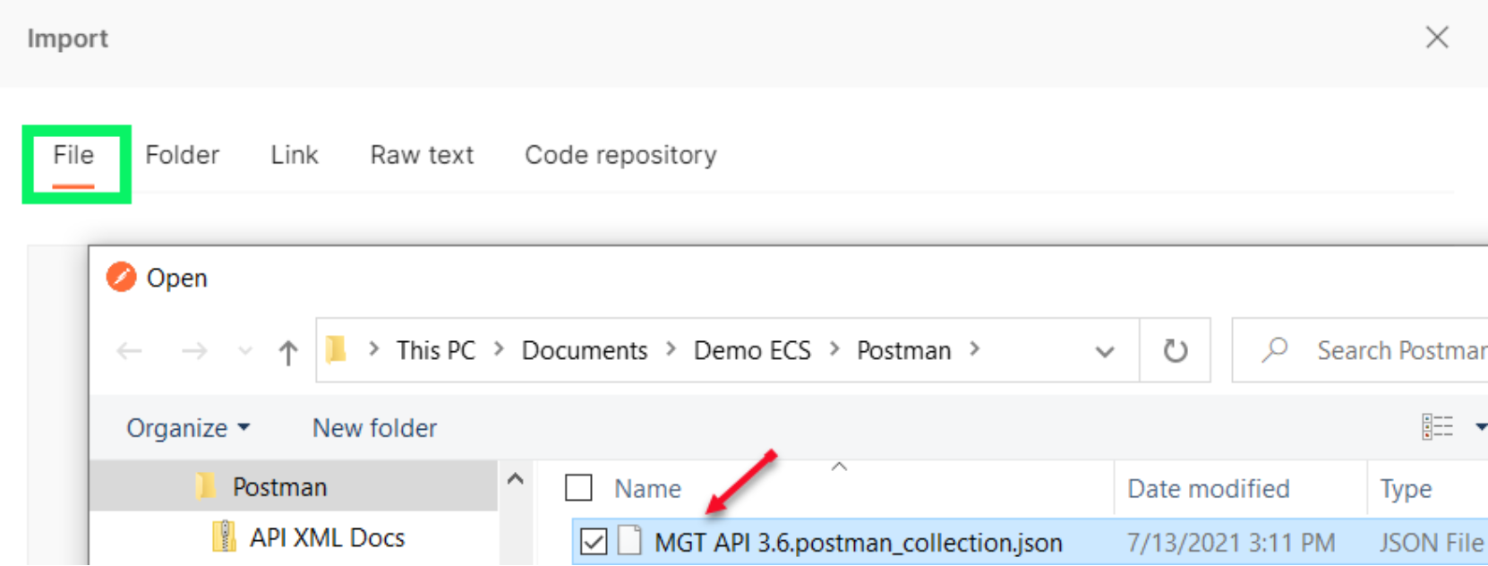Open the Raw text tab
Screen dimensions: 1488x566
click(x=422, y=155)
